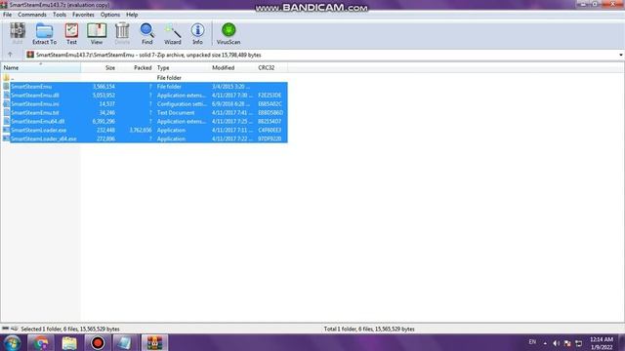Image resolution: width=625 pixels, height=351 pixels.
Task: Show hidden tray icons arrow
Action: tap(545, 343)
